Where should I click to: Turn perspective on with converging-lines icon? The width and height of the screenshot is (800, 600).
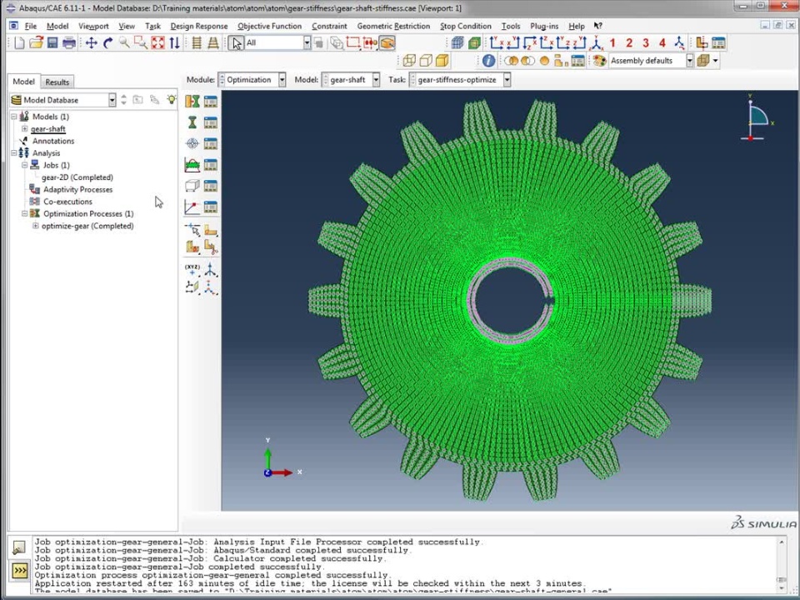pyautogui.click(x=213, y=42)
